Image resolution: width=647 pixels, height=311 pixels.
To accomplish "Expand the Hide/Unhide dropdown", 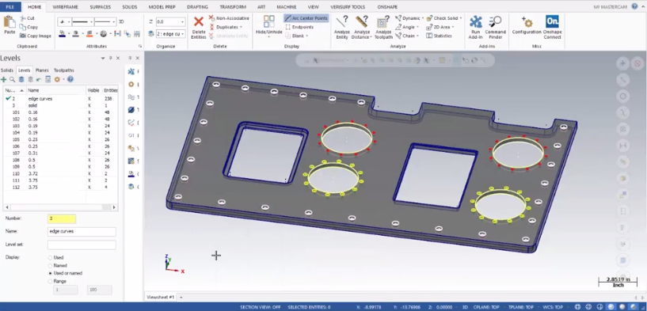I will coord(268,36).
